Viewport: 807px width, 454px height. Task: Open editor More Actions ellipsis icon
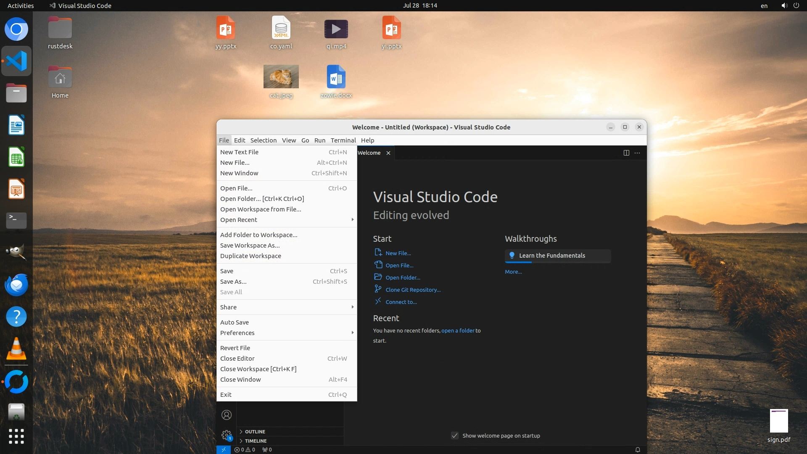tap(637, 153)
